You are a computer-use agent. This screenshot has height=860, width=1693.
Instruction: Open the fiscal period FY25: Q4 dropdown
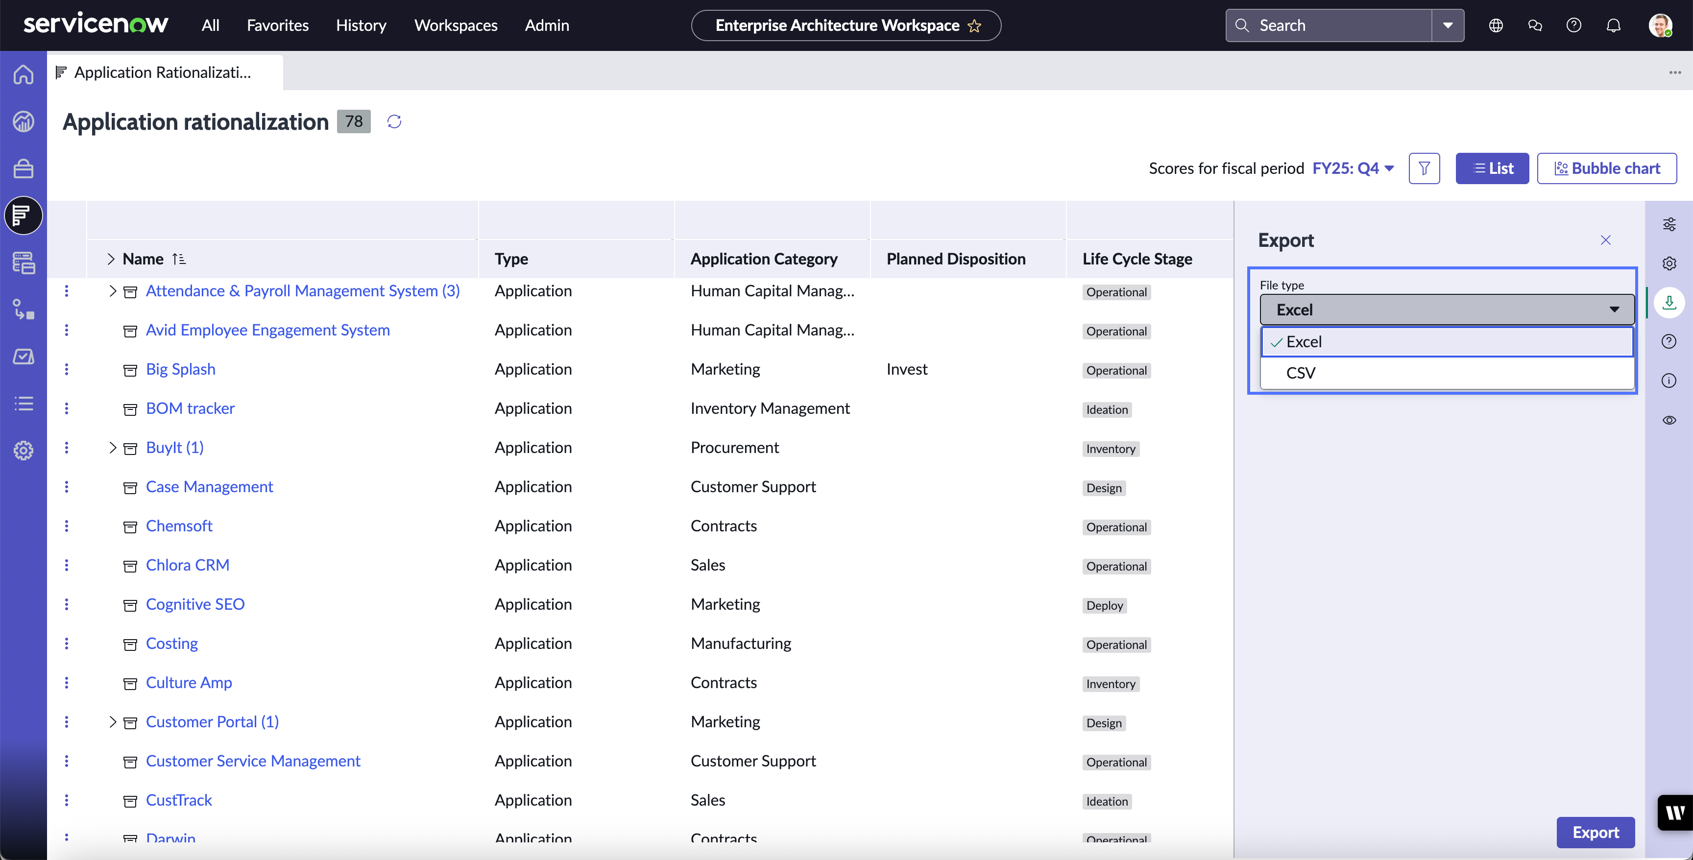coord(1353,168)
